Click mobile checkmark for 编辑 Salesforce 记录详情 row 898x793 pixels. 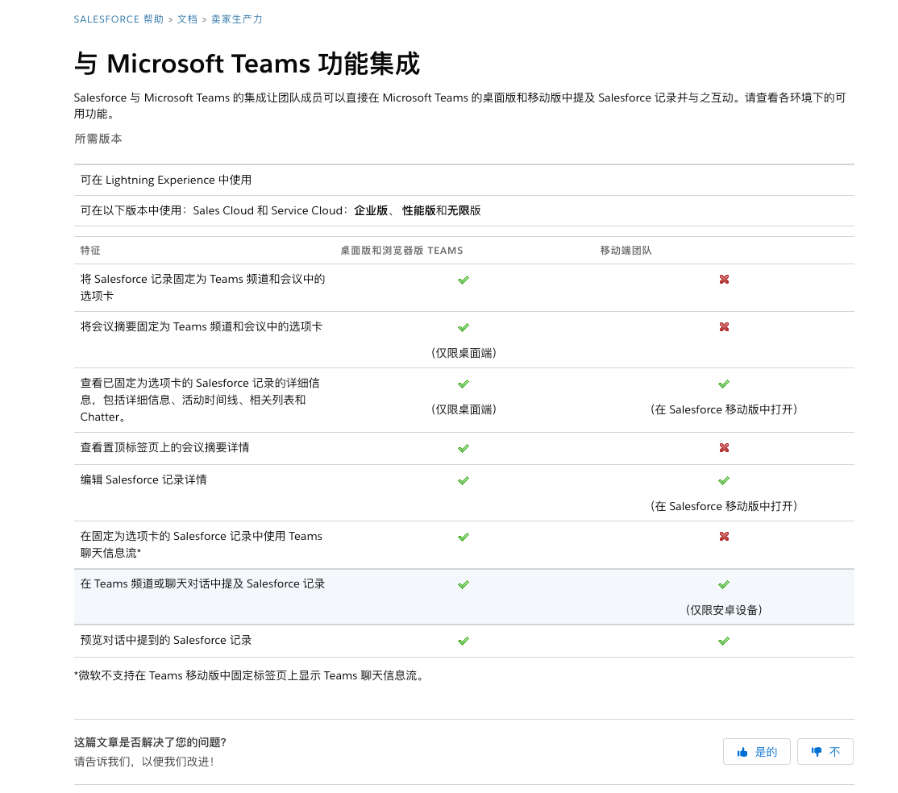point(724,480)
